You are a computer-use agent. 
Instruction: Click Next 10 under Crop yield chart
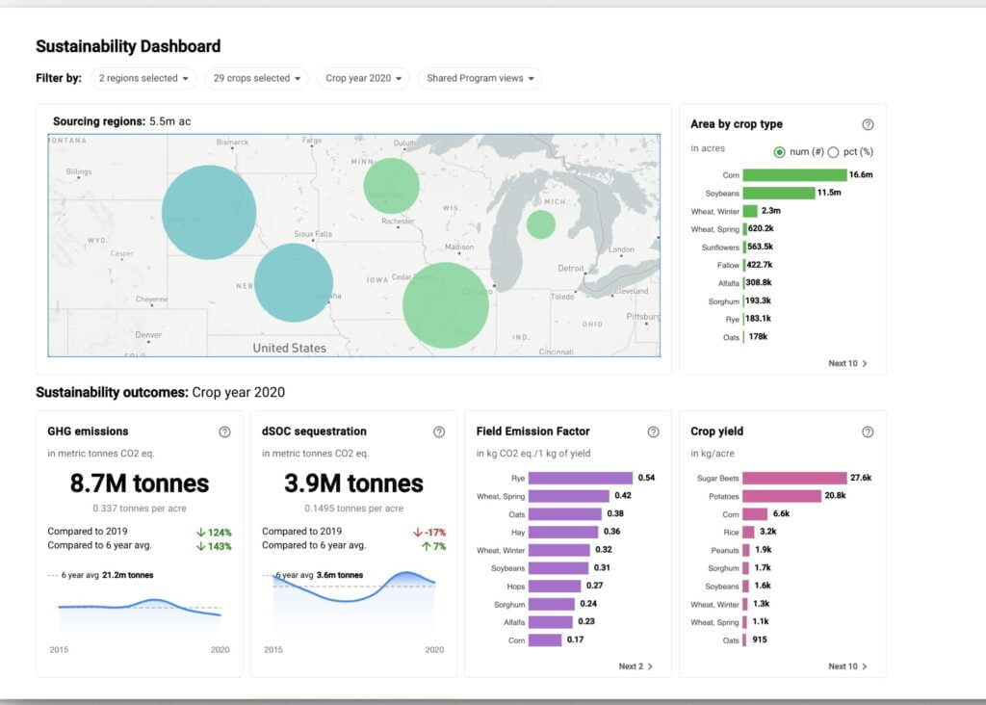(847, 666)
